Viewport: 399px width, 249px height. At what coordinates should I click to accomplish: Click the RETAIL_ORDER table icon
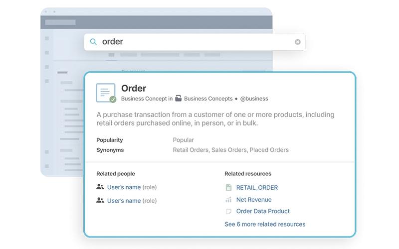pyautogui.click(x=228, y=188)
